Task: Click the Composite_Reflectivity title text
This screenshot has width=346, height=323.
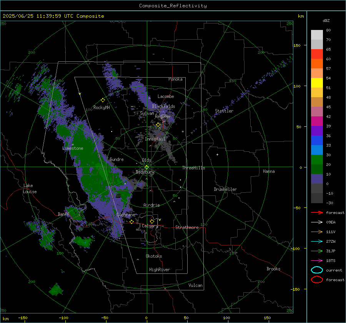Action: [173, 6]
